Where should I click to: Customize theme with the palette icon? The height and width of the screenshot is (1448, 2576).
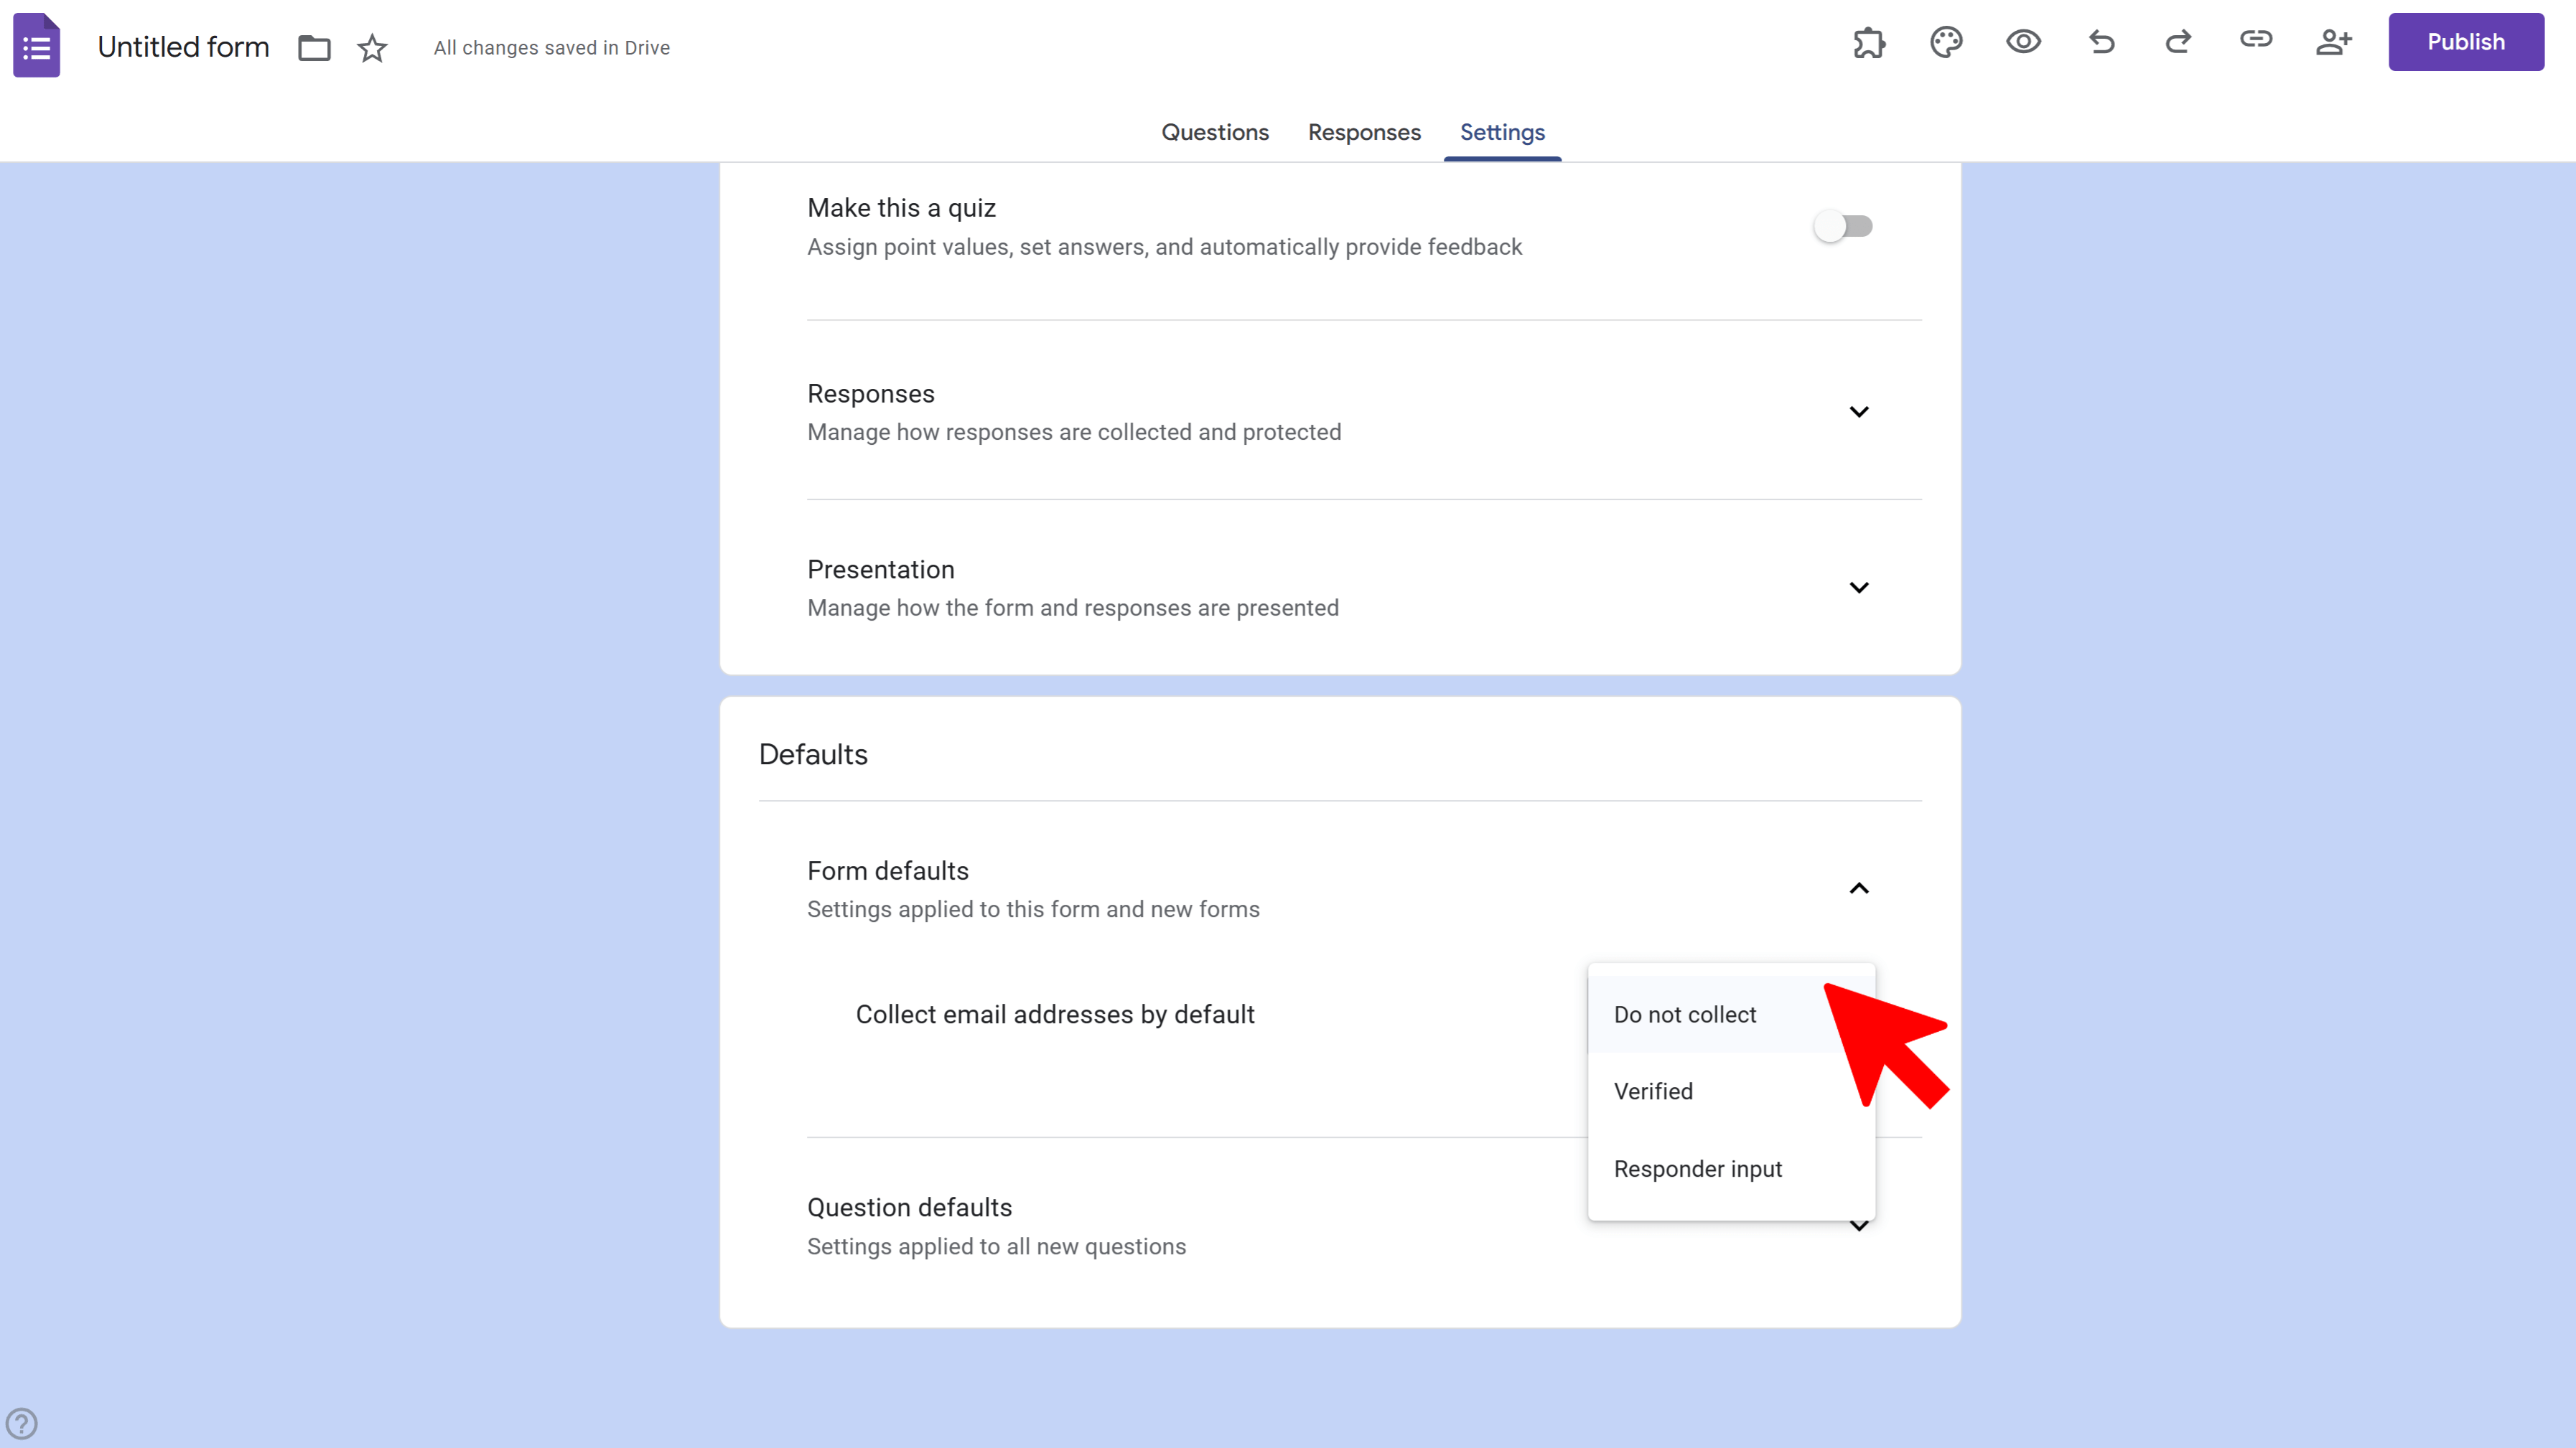coord(1946,42)
